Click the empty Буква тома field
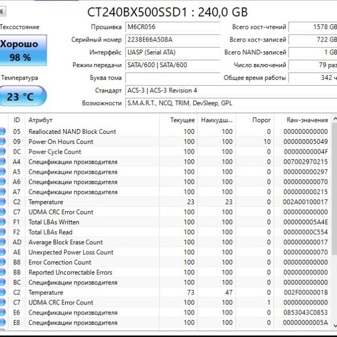 (173, 78)
